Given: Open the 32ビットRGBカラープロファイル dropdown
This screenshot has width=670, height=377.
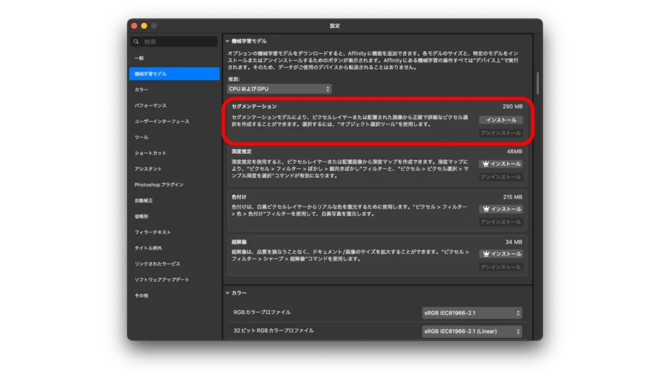Looking at the screenshot, I should click(472, 332).
